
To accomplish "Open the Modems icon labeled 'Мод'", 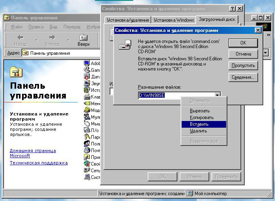I will tap(87, 110).
